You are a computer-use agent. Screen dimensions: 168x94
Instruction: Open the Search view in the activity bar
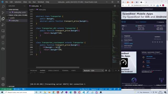point(3,7)
